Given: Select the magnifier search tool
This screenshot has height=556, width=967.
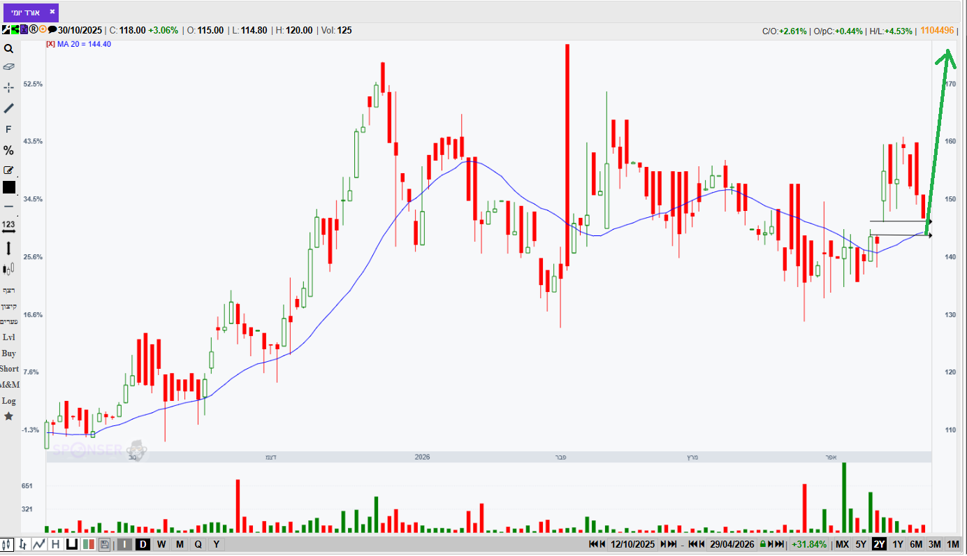Looking at the screenshot, I should (x=9, y=49).
